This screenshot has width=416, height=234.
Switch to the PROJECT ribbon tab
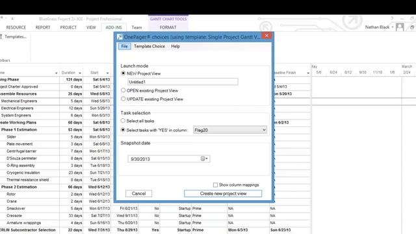[68, 27]
